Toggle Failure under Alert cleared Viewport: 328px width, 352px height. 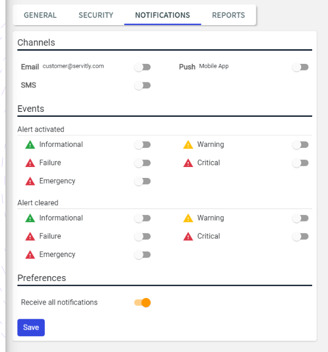pyautogui.click(x=142, y=236)
